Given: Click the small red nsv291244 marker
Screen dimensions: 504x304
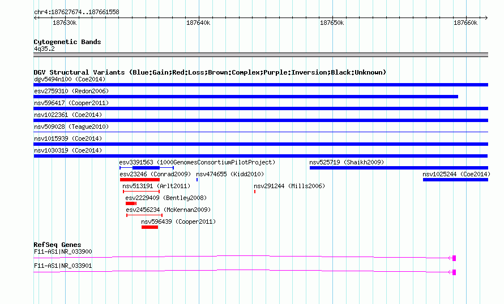Looking at the screenshot, I should coord(255,192).
